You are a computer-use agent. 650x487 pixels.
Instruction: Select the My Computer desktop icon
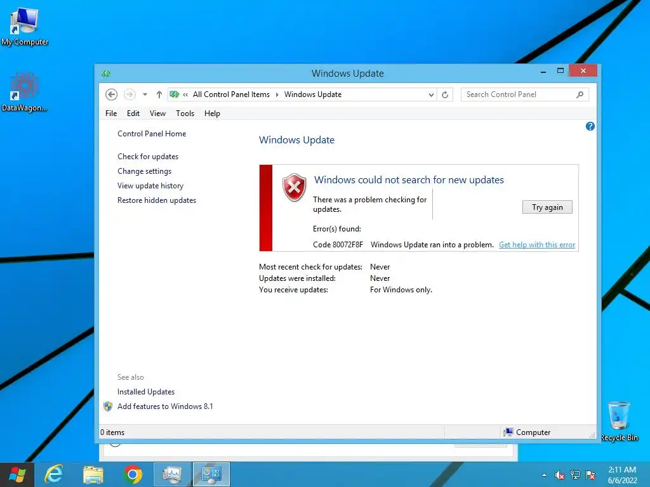tap(25, 27)
